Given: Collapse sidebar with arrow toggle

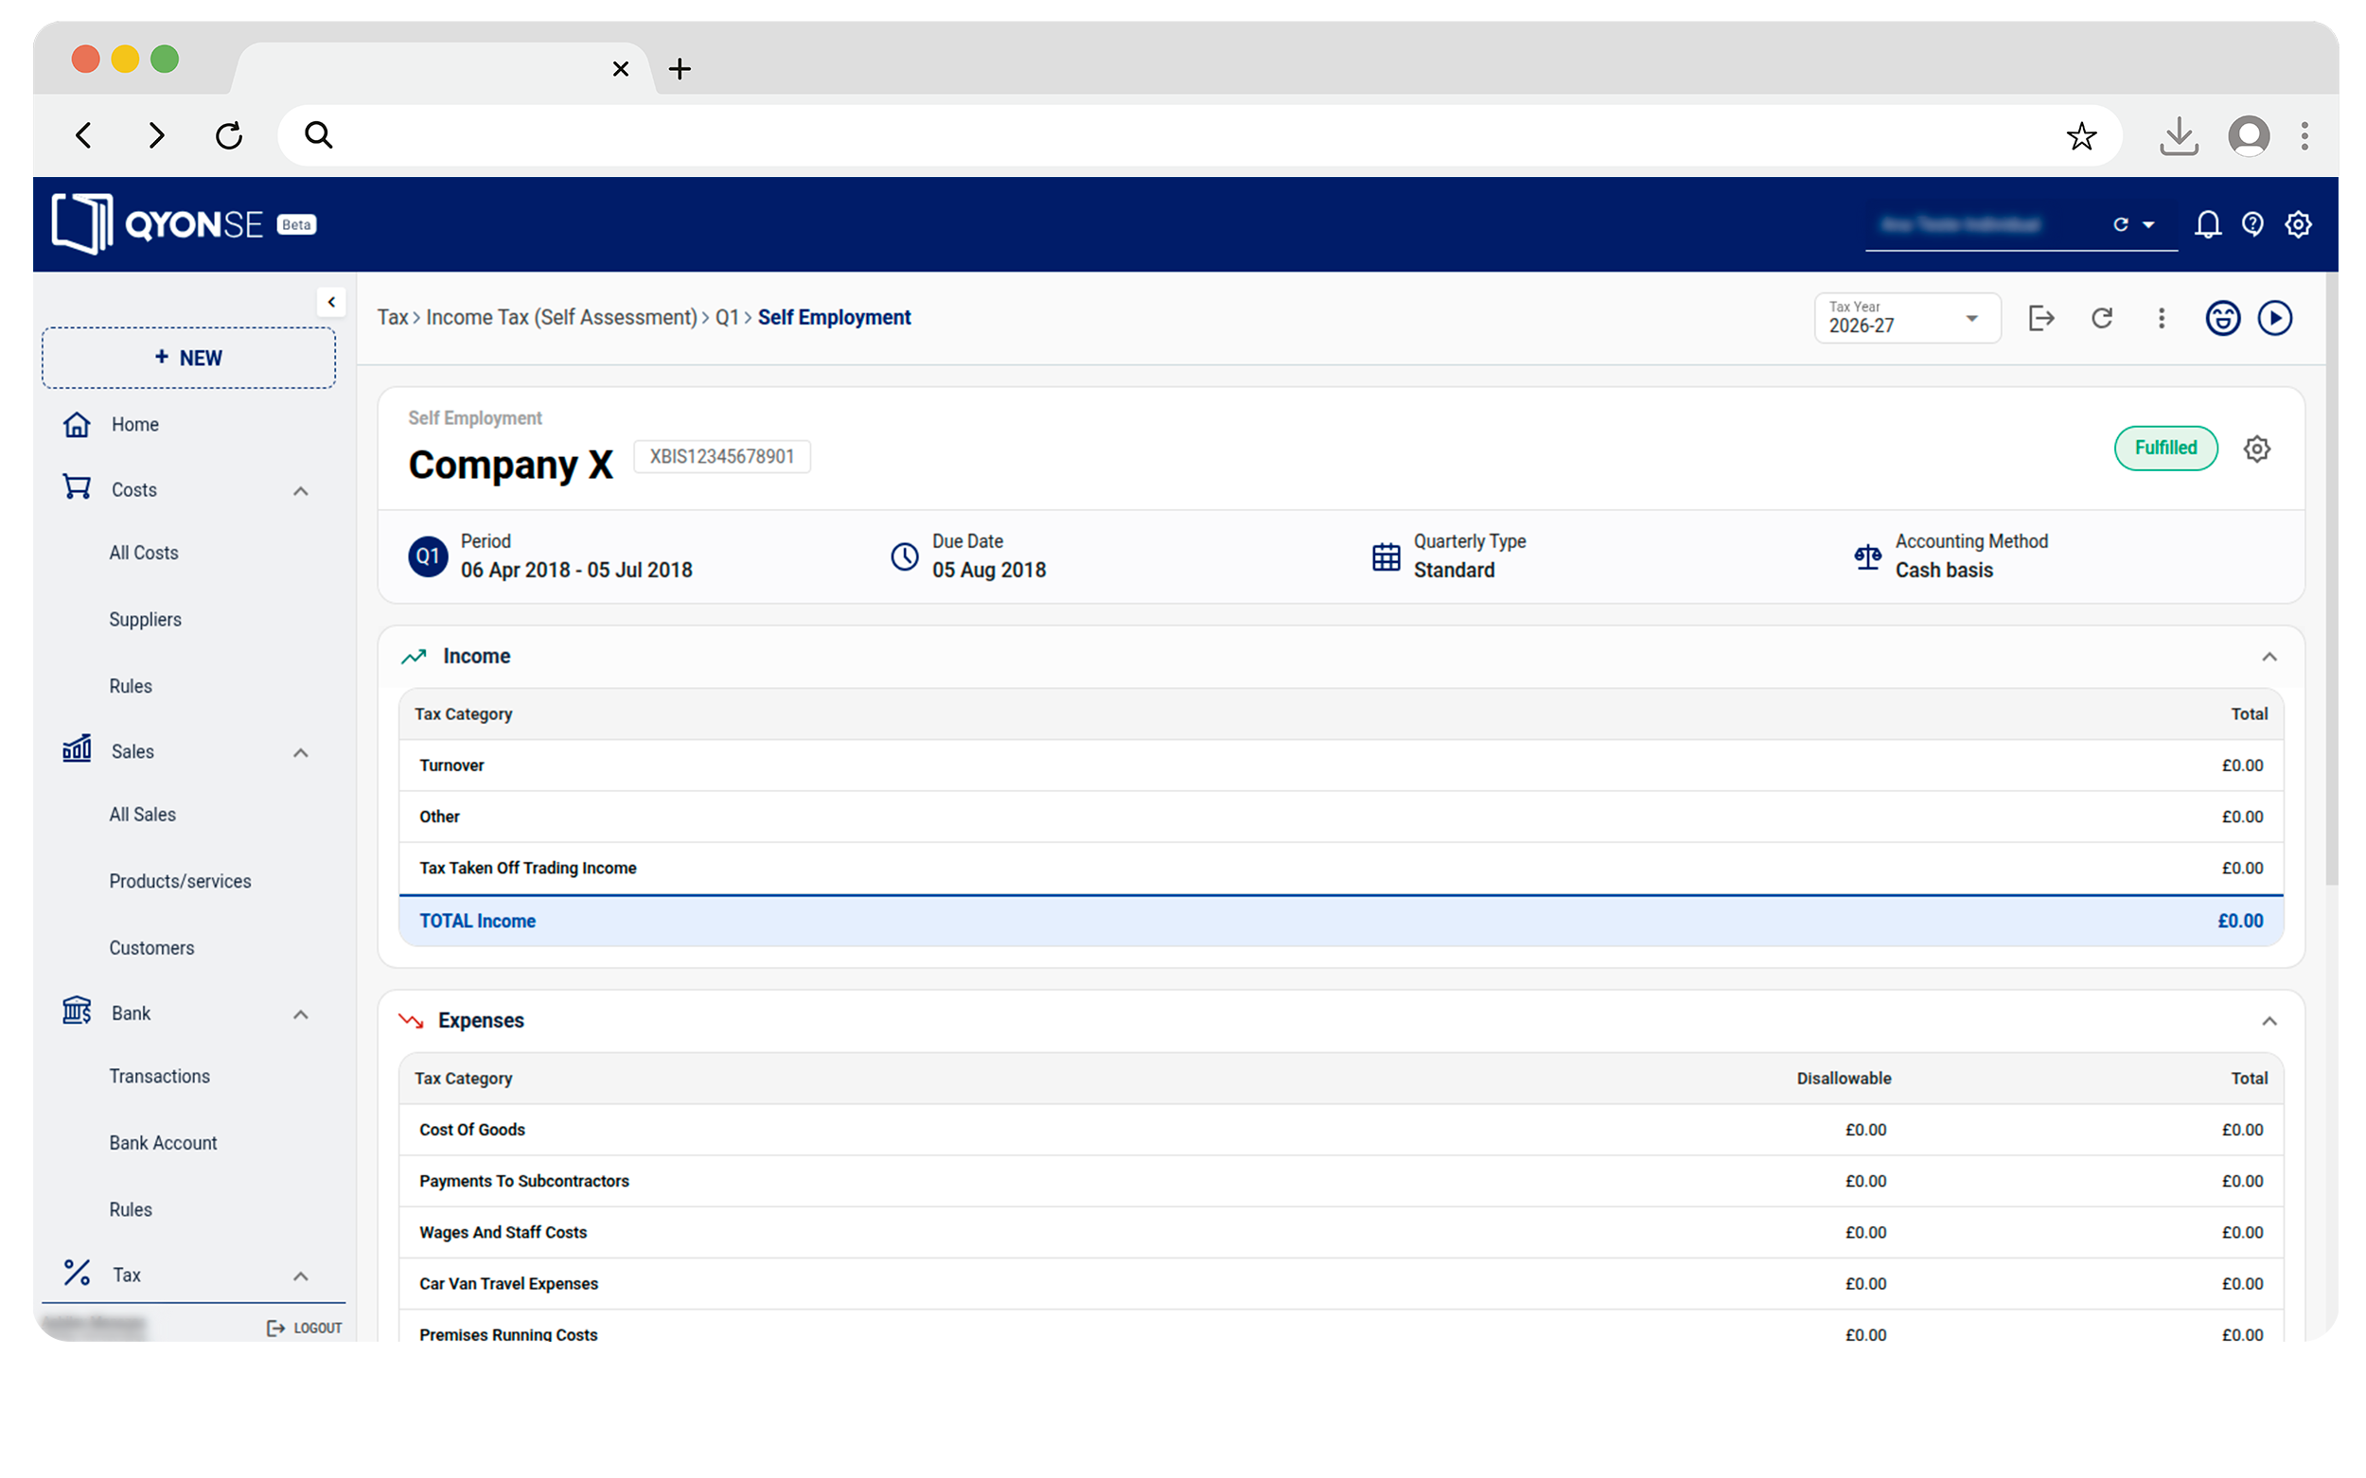Looking at the screenshot, I should (x=331, y=302).
